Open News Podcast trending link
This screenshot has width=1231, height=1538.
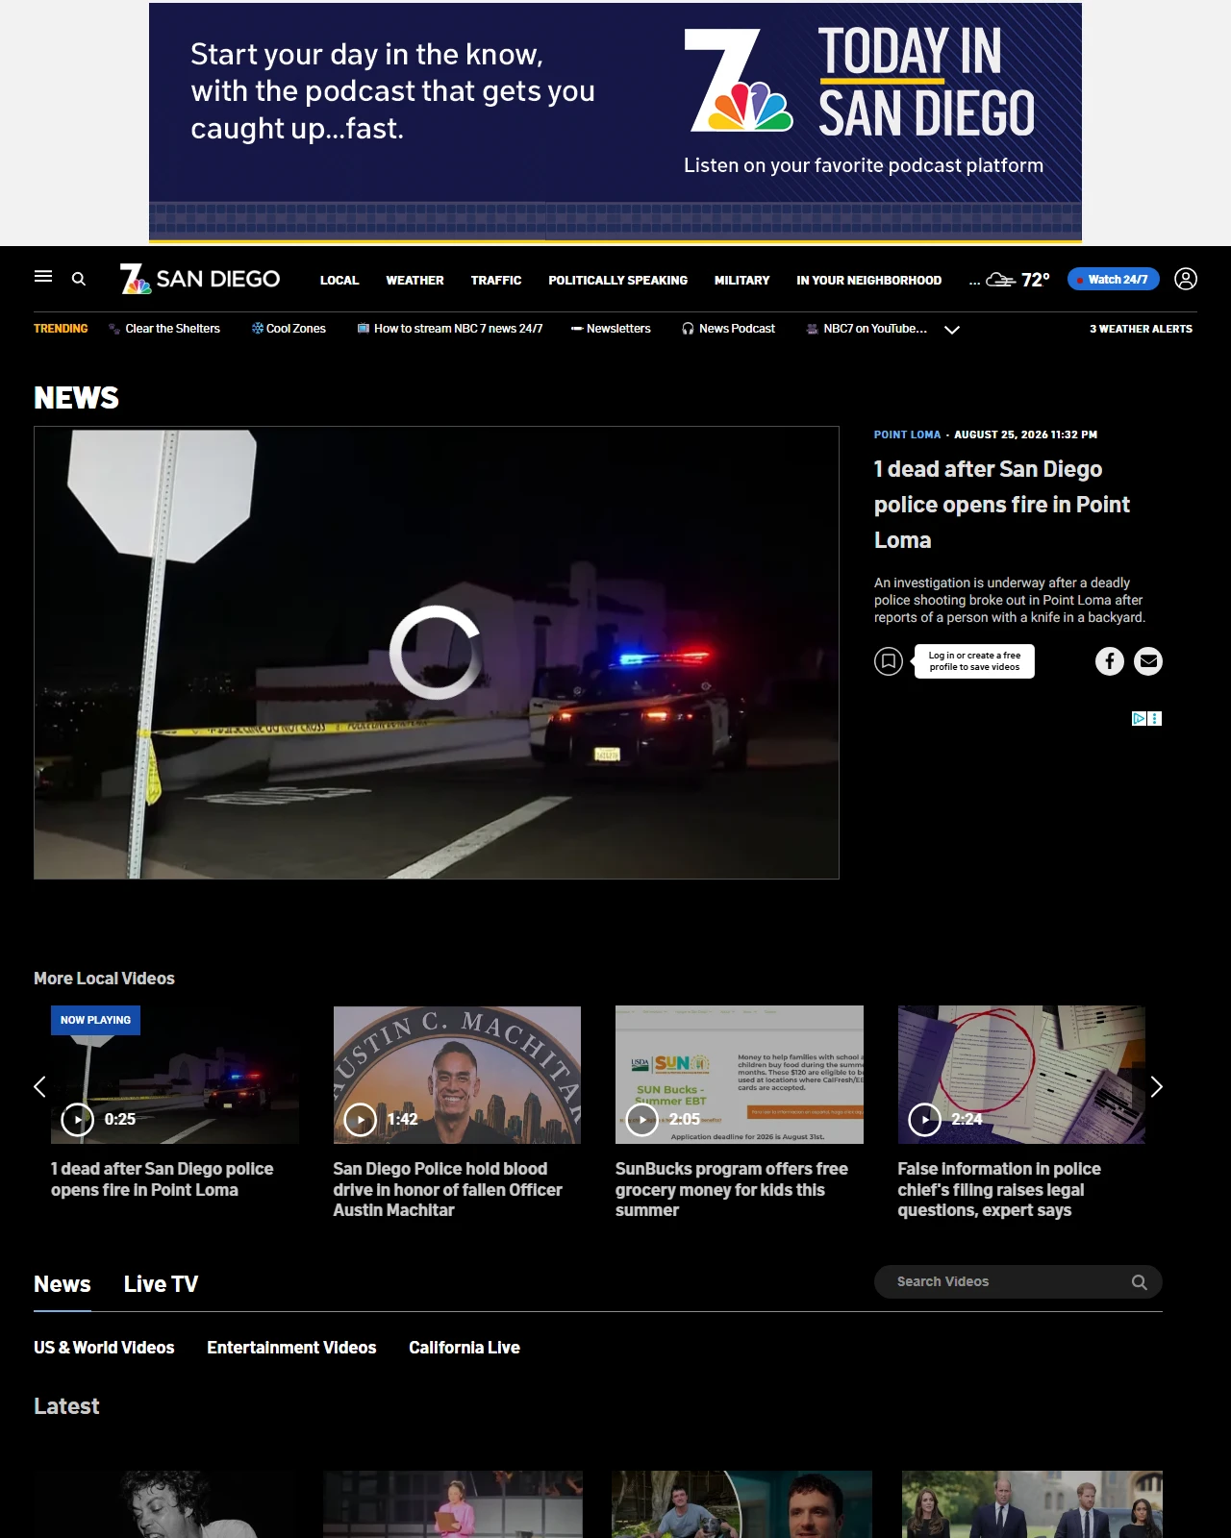click(728, 329)
